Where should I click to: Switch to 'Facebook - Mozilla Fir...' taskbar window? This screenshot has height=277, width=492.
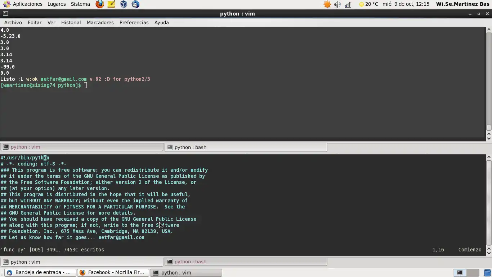point(113,273)
